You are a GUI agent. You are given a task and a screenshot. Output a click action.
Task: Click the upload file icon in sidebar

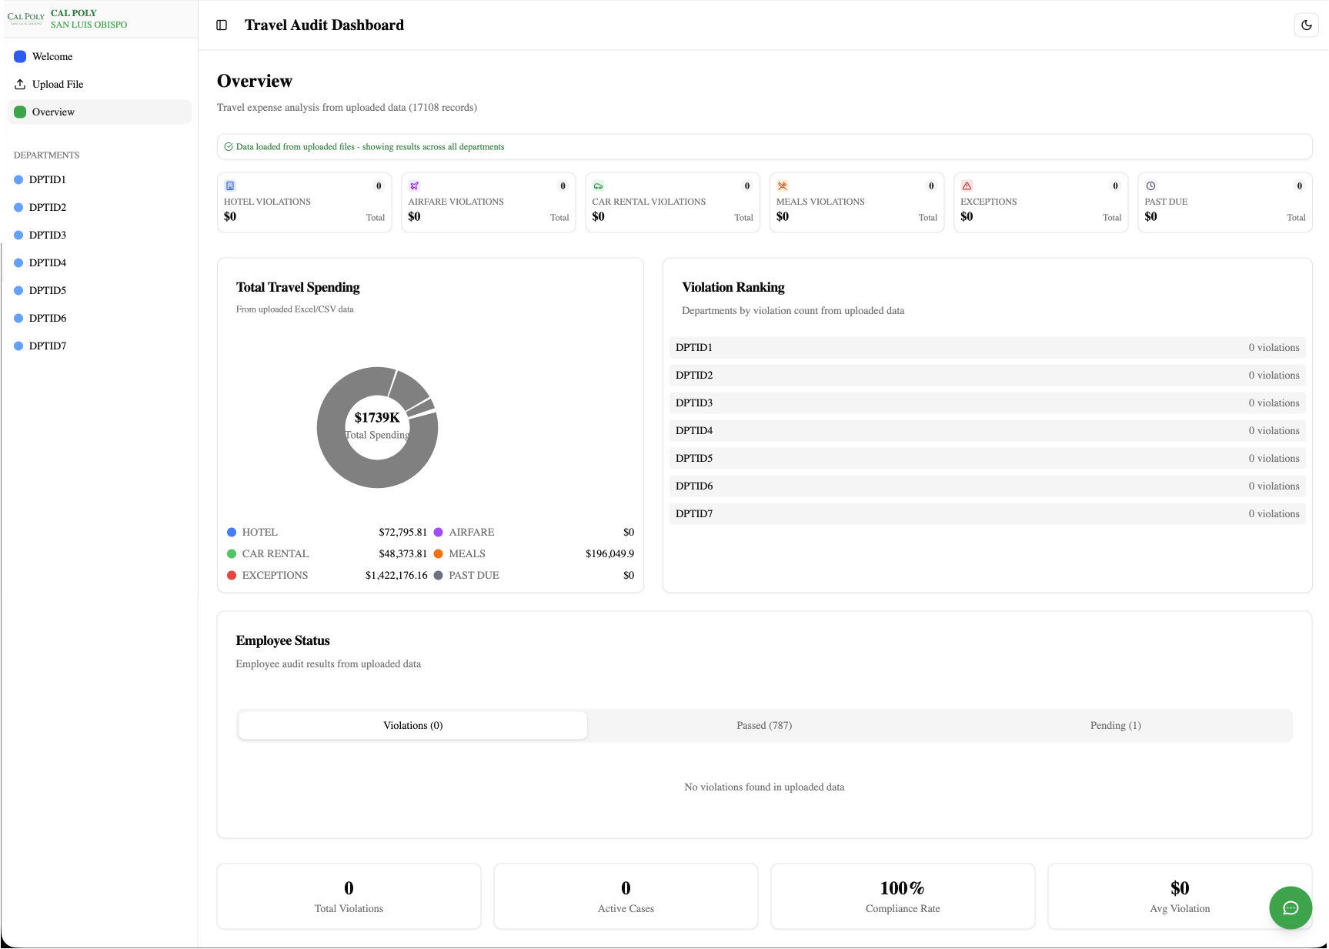tap(19, 84)
